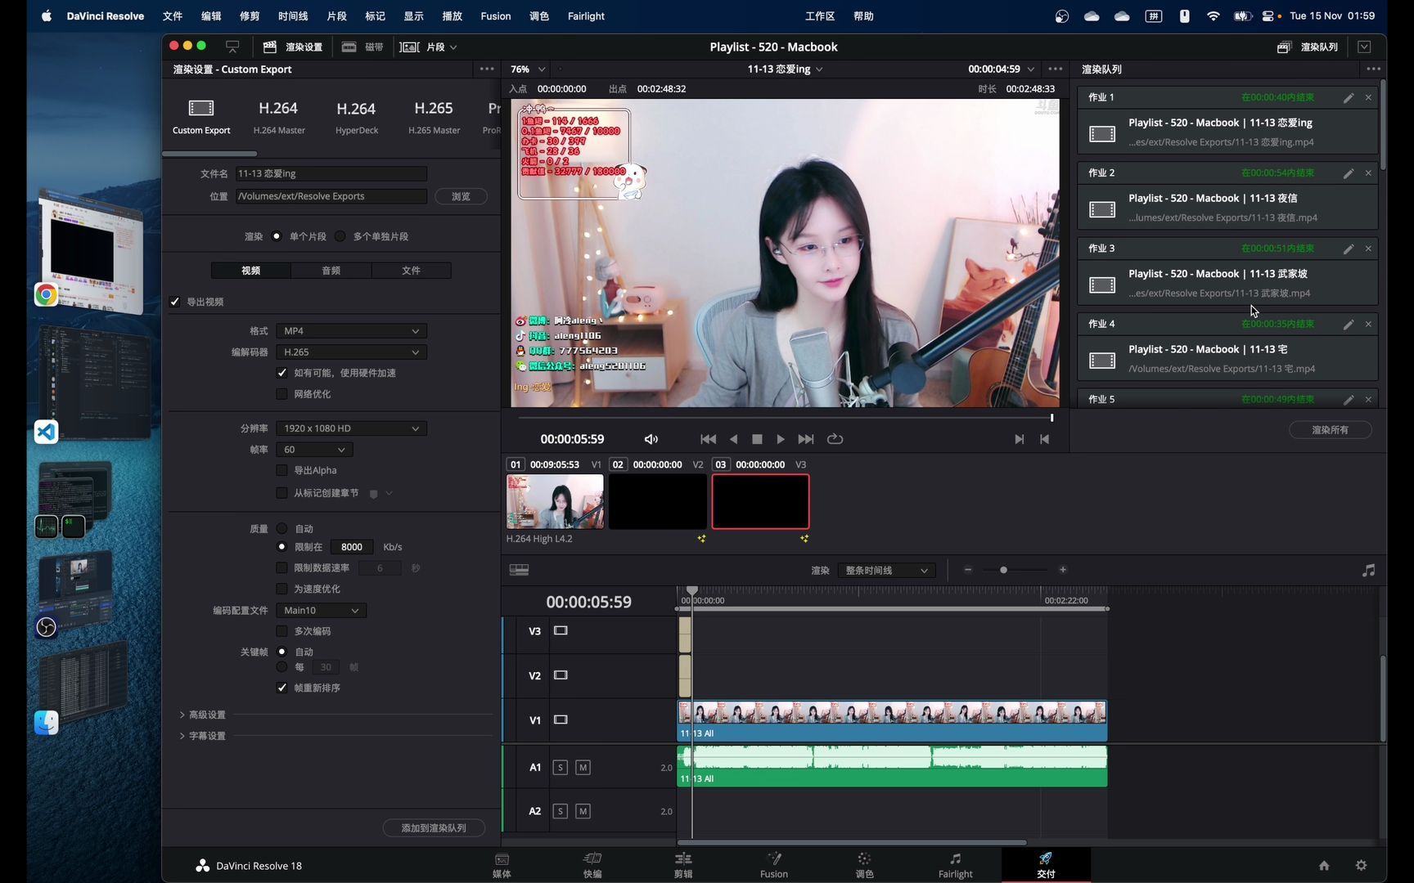Toggle Export Video checkbox
This screenshot has width=1414, height=883.
click(x=174, y=302)
